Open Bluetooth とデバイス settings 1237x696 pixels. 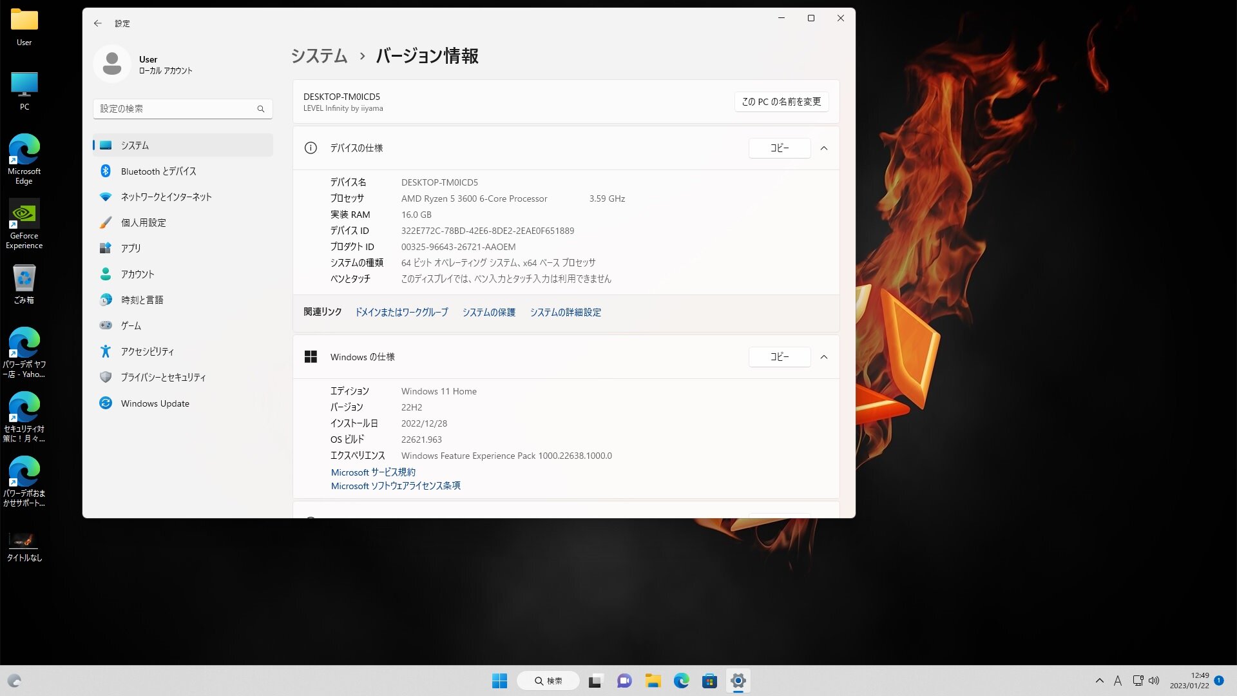183,171
